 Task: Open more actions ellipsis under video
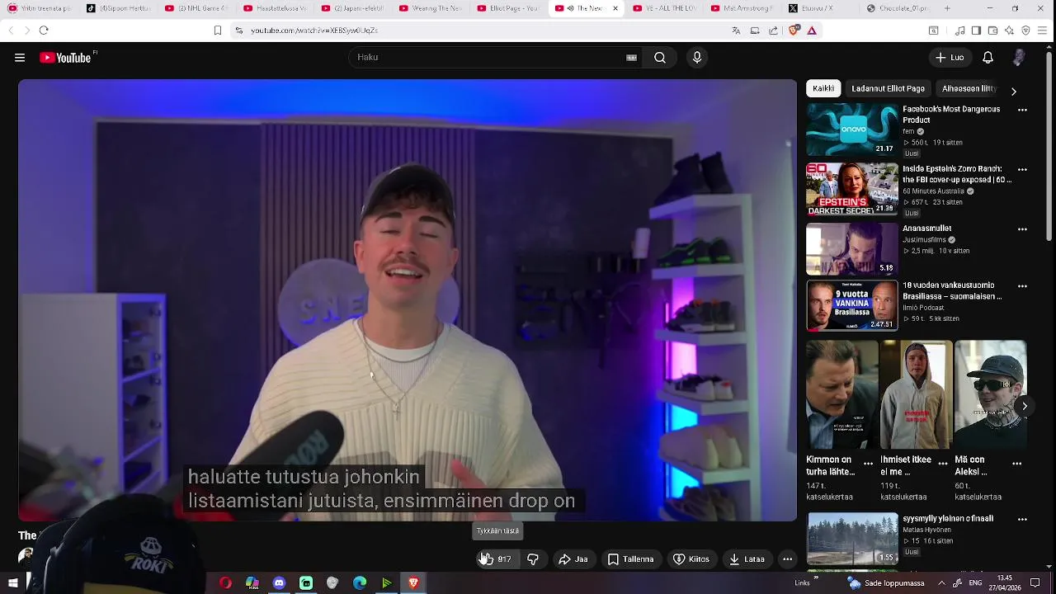point(788,559)
